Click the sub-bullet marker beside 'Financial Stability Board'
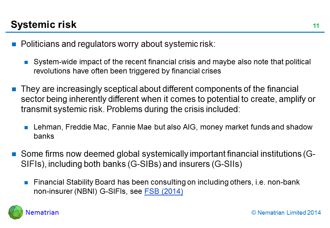 (x=27, y=183)
